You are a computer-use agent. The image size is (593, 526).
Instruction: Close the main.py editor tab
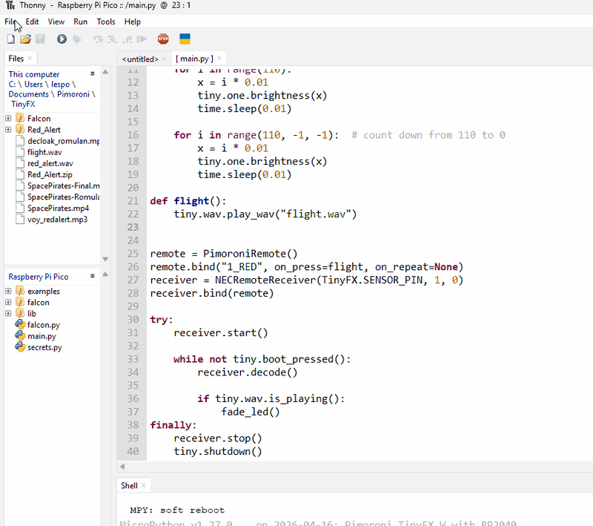(219, 59)
